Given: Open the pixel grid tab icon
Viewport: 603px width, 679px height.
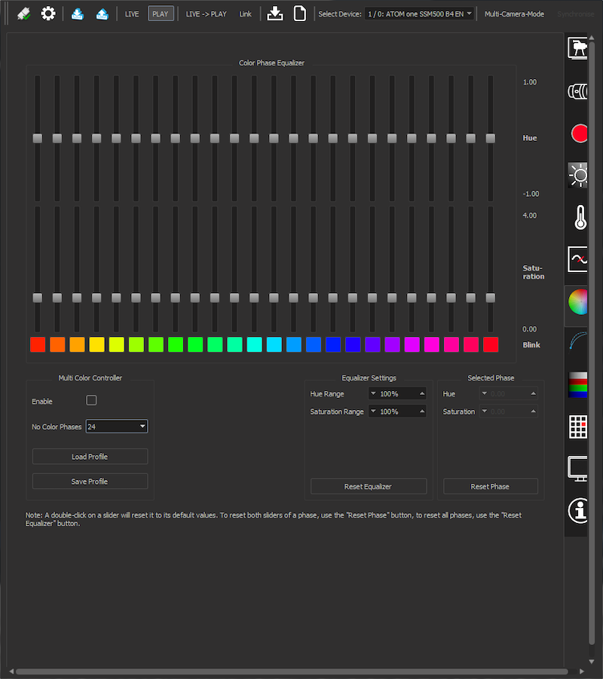Looking at the screenshot, I should point(578,427).
